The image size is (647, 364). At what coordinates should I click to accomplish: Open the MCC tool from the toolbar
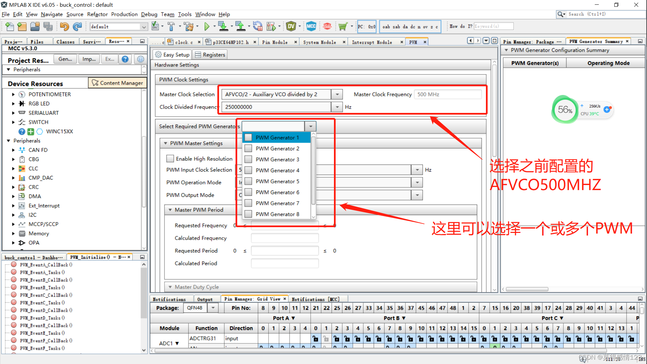(311, 26)
